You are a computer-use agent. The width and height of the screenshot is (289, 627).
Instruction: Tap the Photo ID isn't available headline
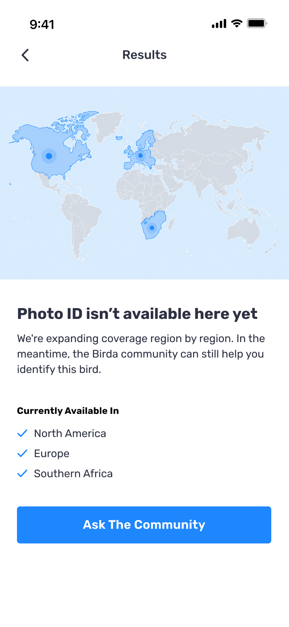click(x=137, y=314)
